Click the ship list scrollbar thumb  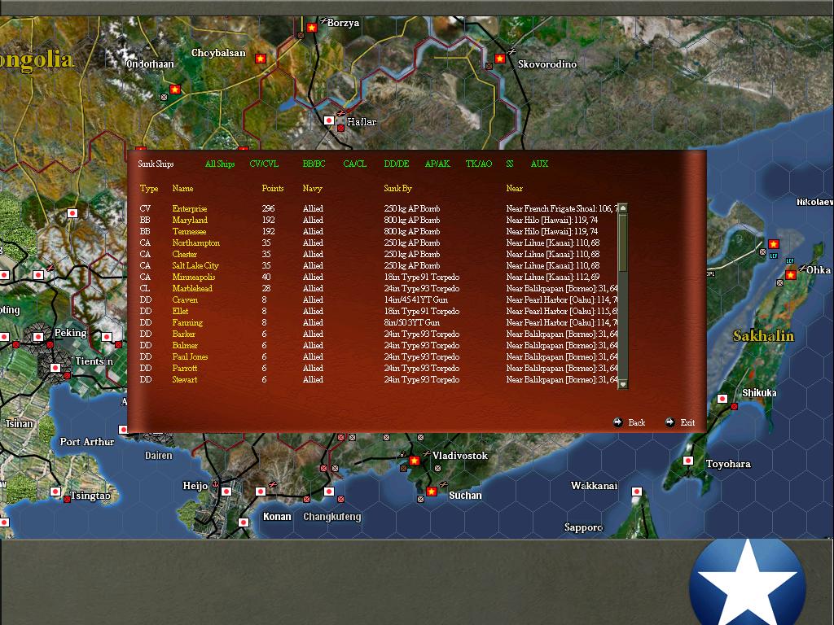coord(623,242)
